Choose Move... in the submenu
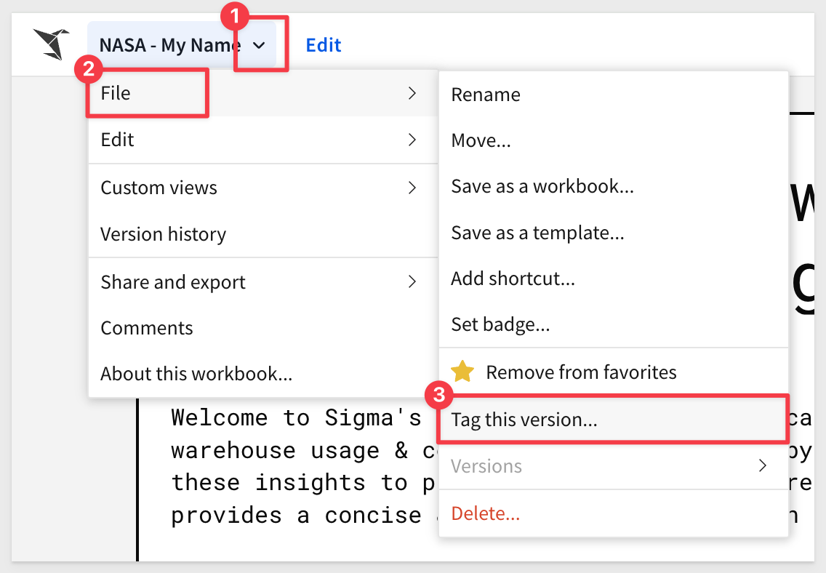This screenshot has height=573, width=826. [x=481, y=140]
